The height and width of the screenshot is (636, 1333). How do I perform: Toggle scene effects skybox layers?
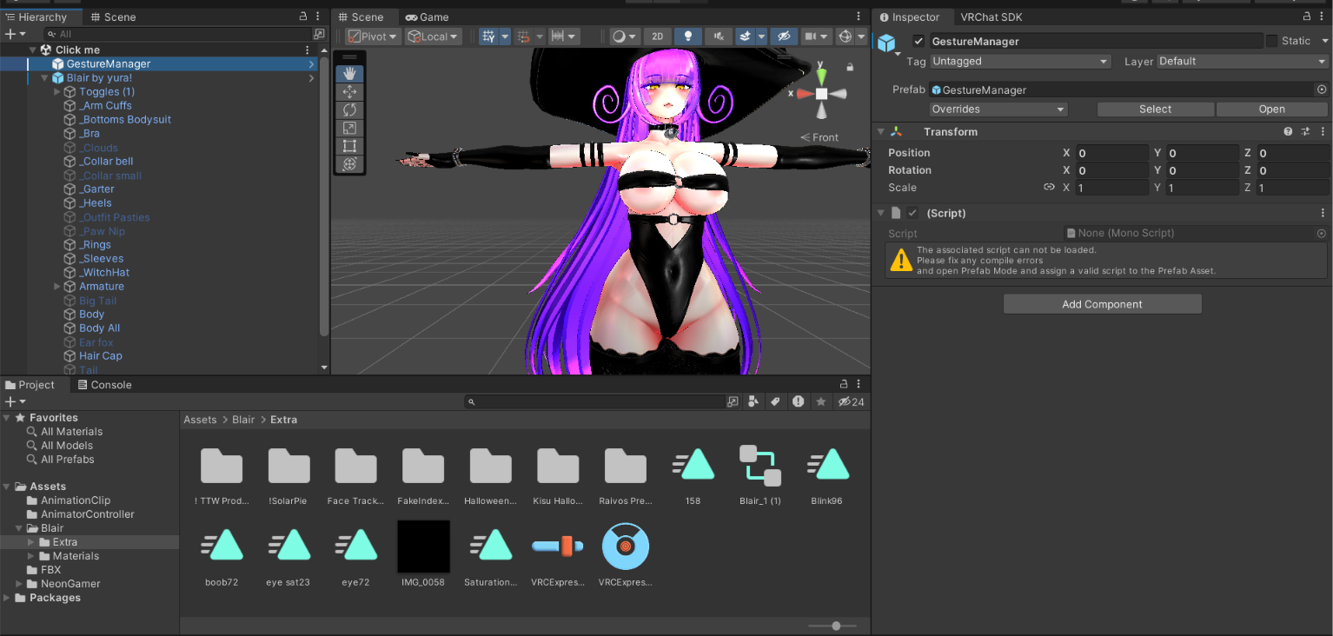[x=745, y=36]
